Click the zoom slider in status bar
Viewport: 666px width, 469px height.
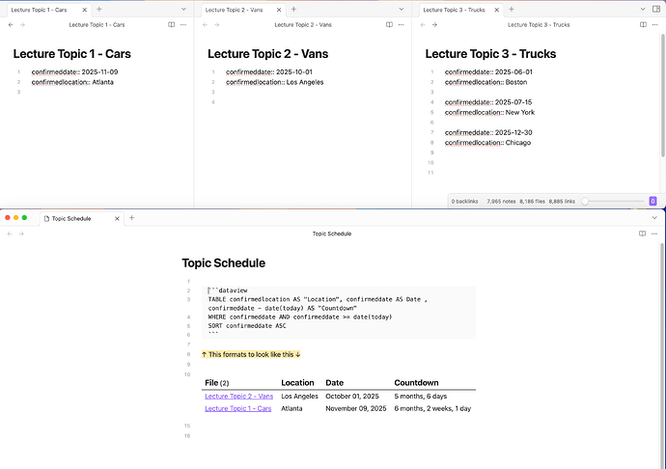[613, 202]
